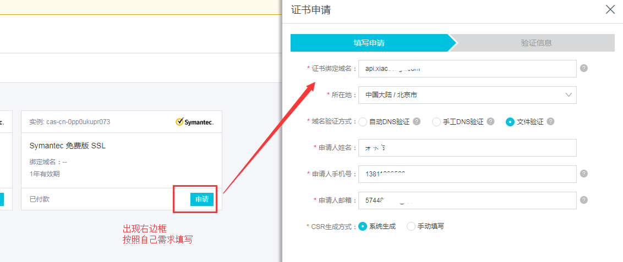Choose 手动填写 for CSR generation
This screenshot has height=262, width=623.
[411, 226]
